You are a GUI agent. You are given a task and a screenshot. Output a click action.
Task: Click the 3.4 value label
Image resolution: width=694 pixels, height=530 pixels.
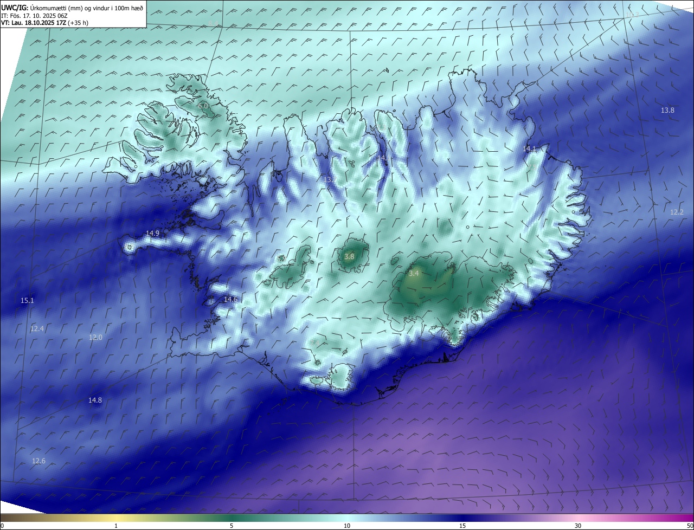[414, 274]
